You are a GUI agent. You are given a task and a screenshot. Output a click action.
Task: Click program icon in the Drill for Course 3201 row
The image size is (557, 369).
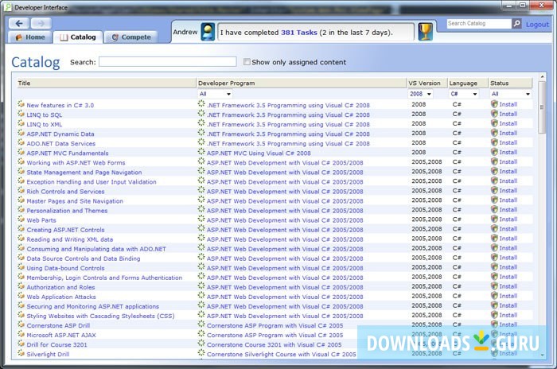[x=201, y=344]
